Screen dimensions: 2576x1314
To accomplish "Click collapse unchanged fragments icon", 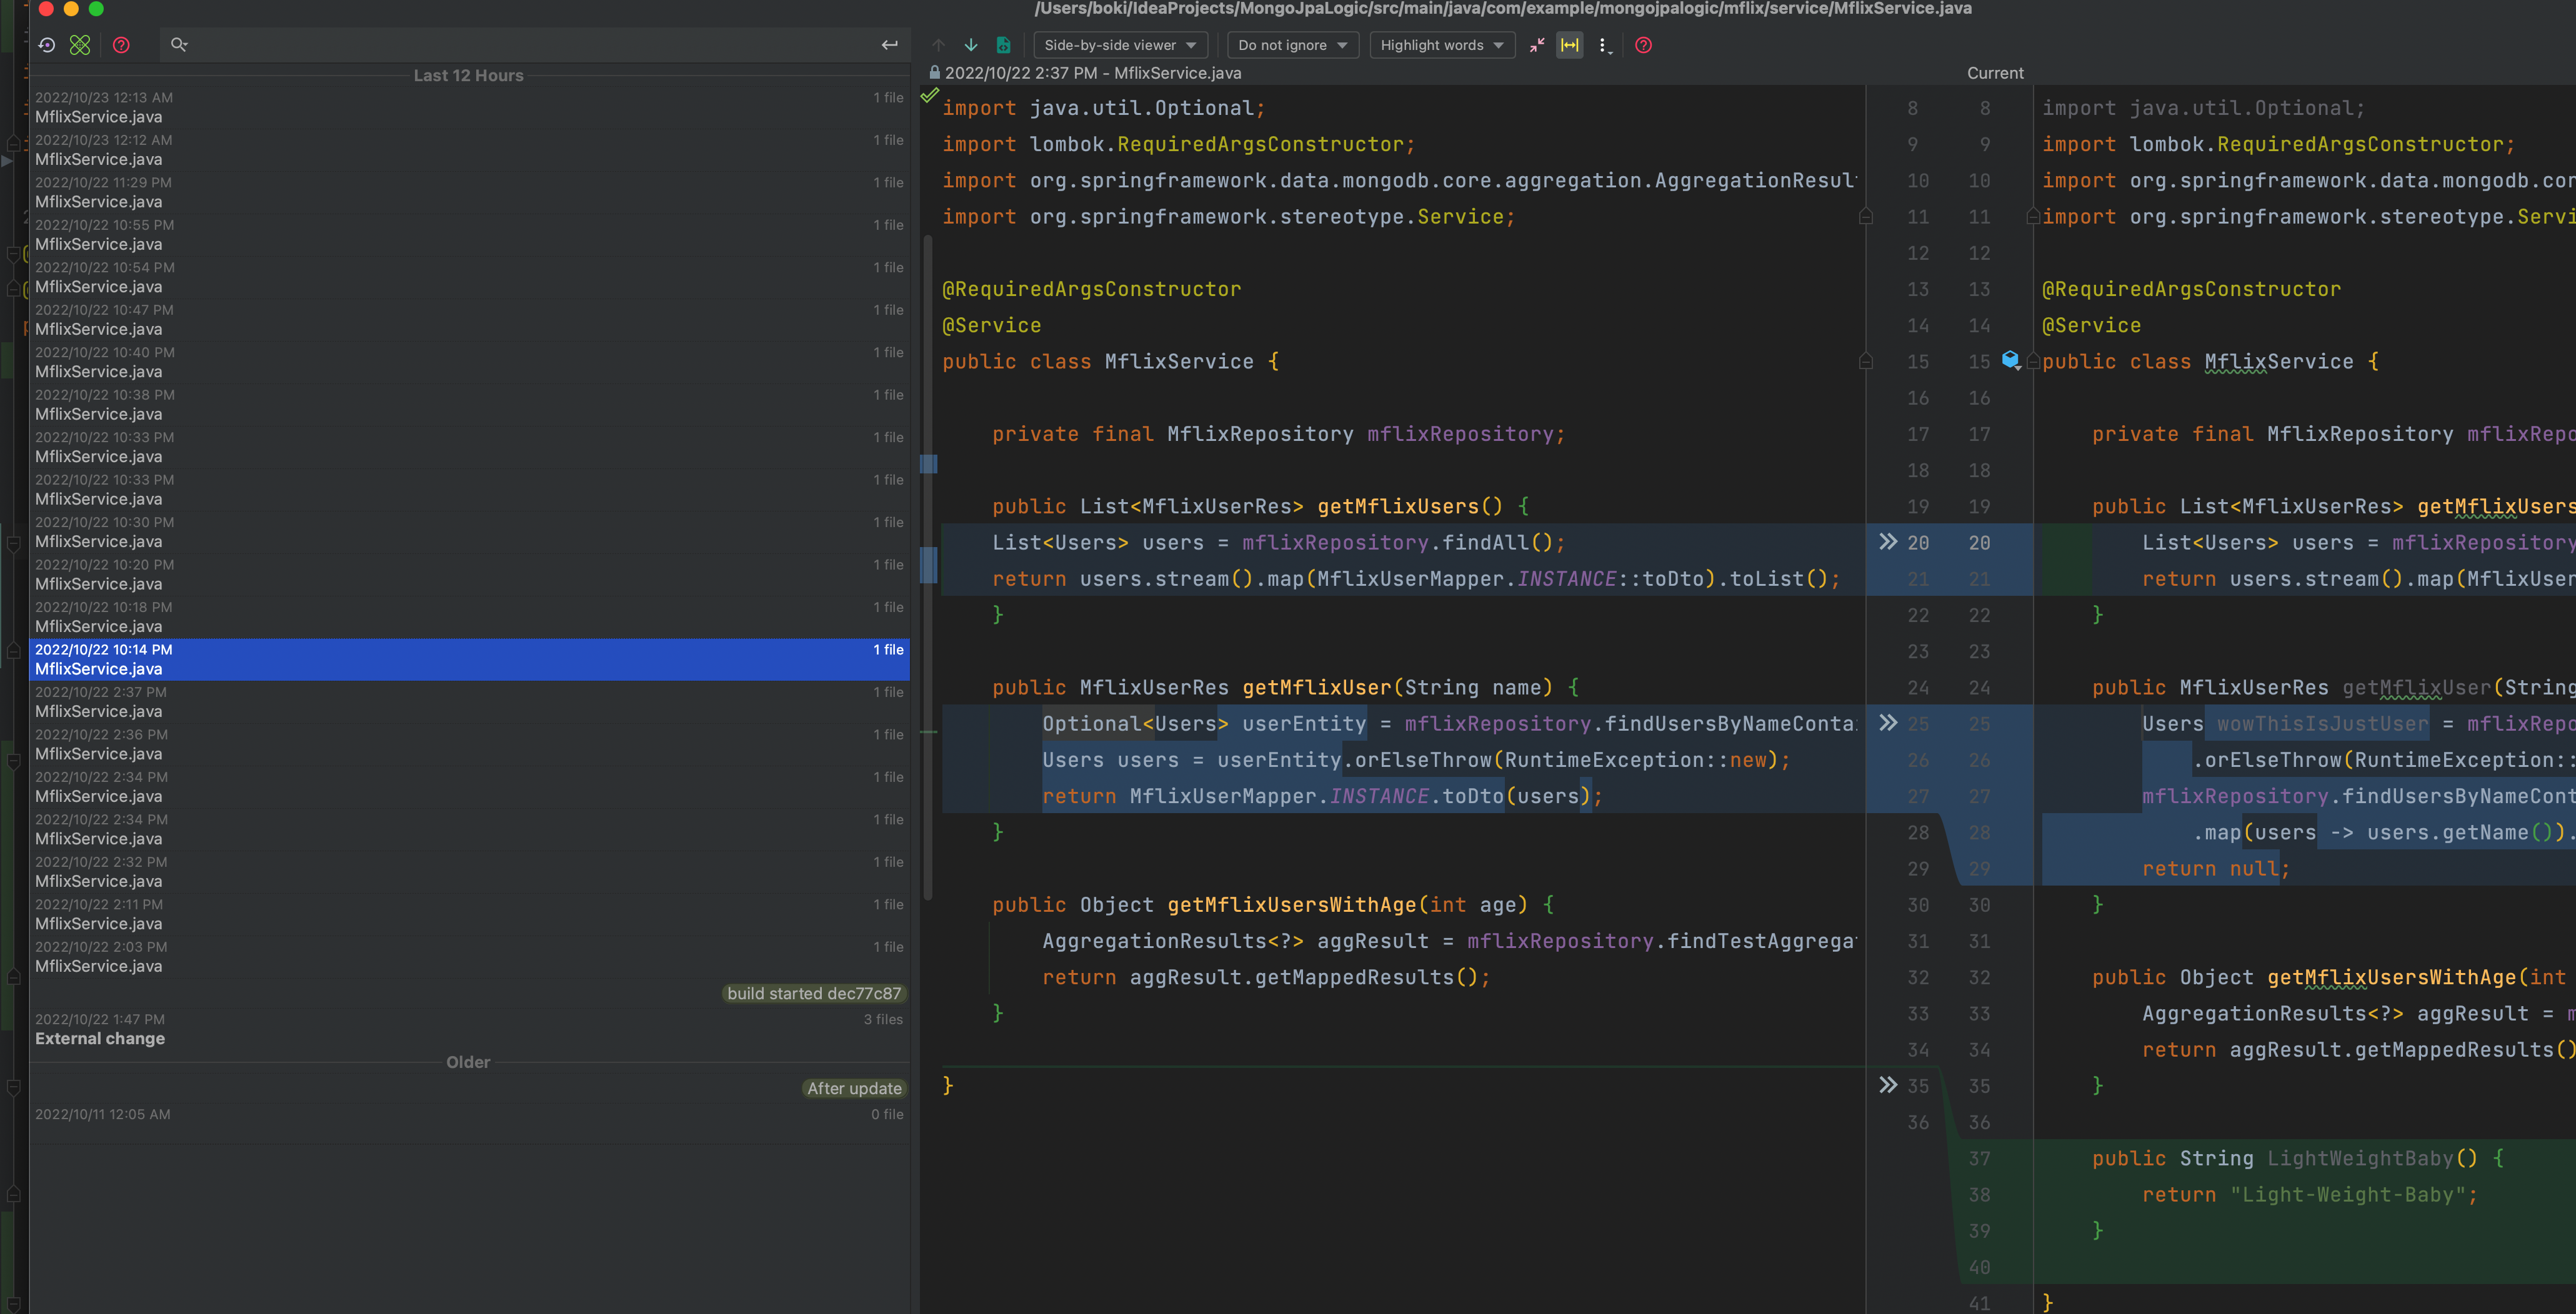I will pos(1536,45).
